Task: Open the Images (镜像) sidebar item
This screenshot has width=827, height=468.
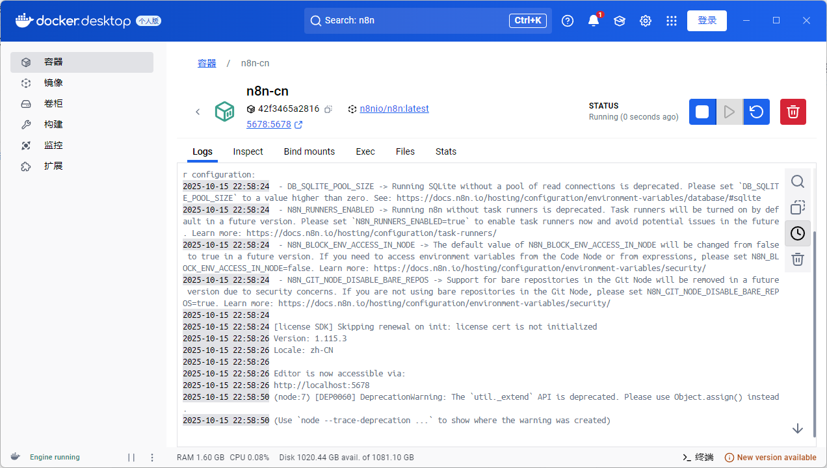Action: click(82, 83)
